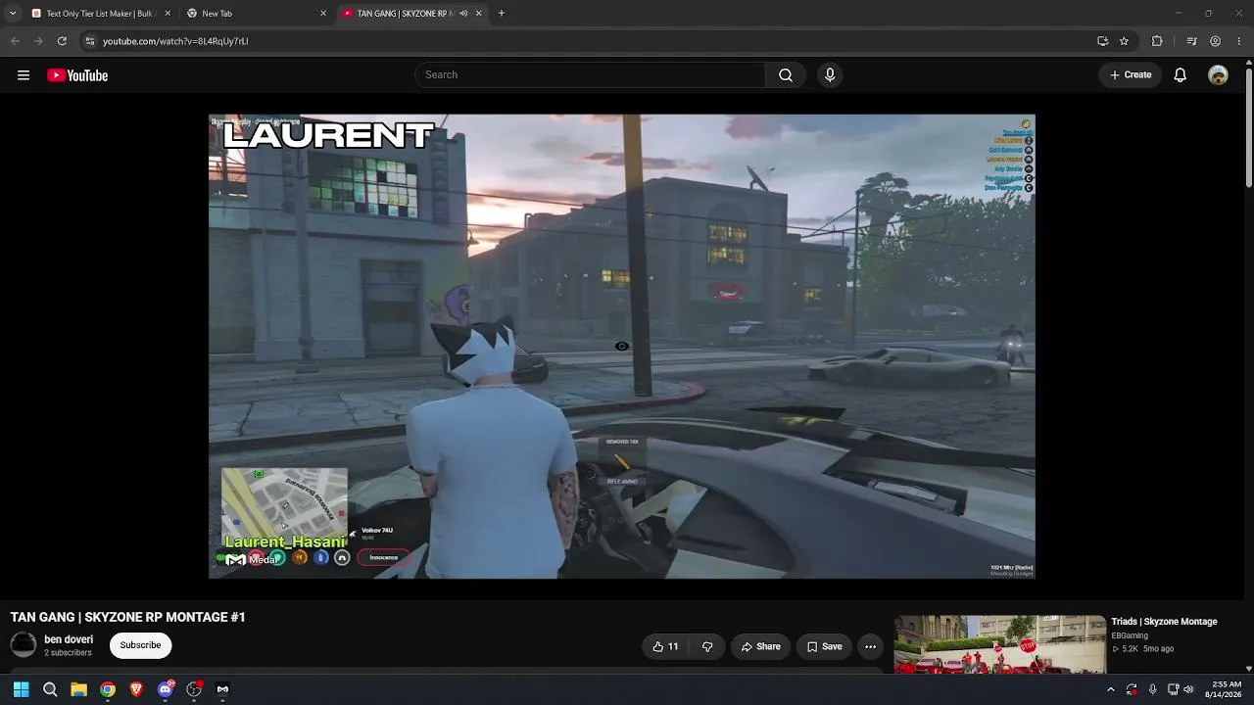
Task: Open Discord from the taskbar
Action: pyautogui.click(x=166, y=689)
